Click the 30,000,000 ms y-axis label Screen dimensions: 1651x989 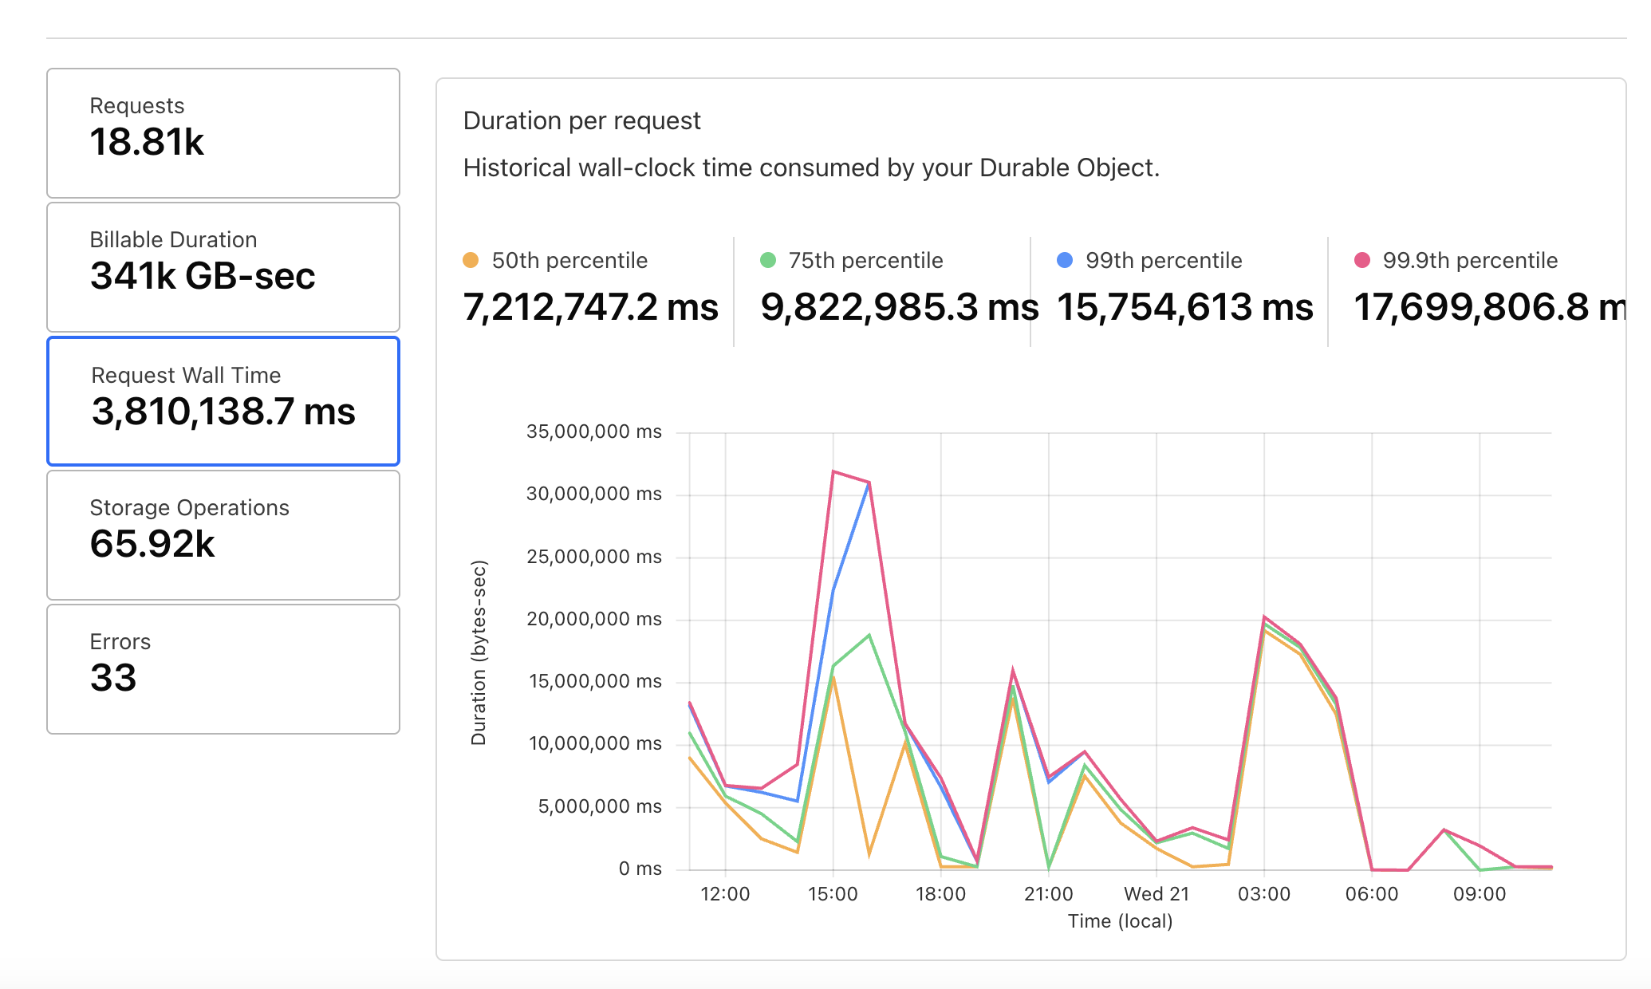(x=593, y=494)
